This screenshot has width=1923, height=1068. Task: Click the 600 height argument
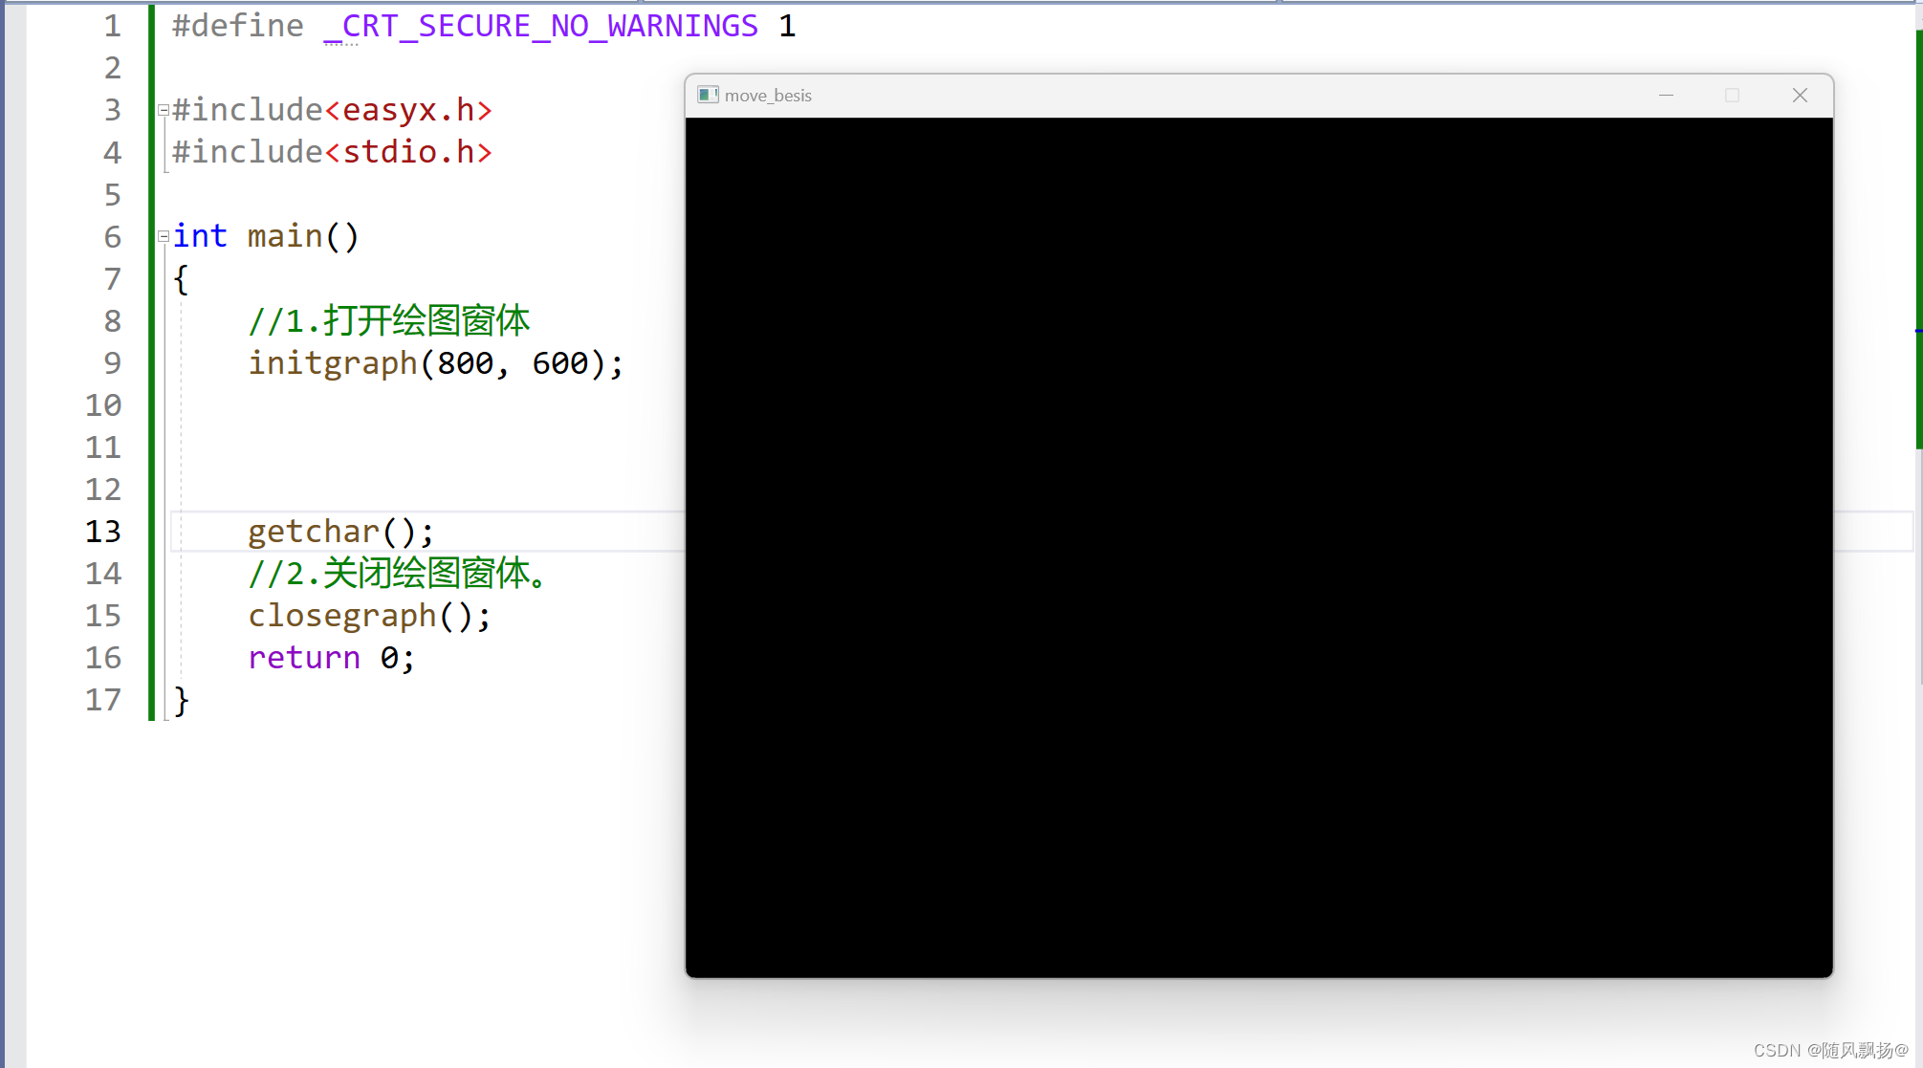tap(560, 363)
